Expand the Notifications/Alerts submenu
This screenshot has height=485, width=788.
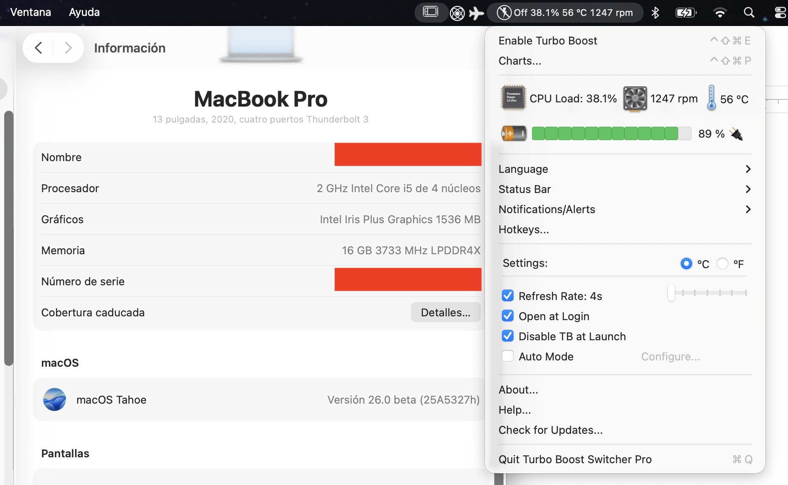coord(625,209)
